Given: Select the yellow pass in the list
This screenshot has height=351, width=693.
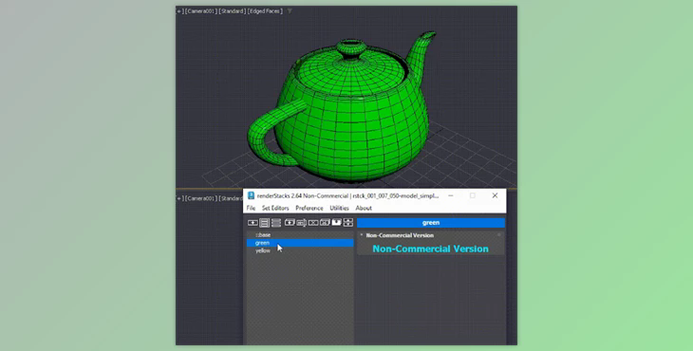Looking at the screenshot, I should pyautogui.click(x=300, y=250).
